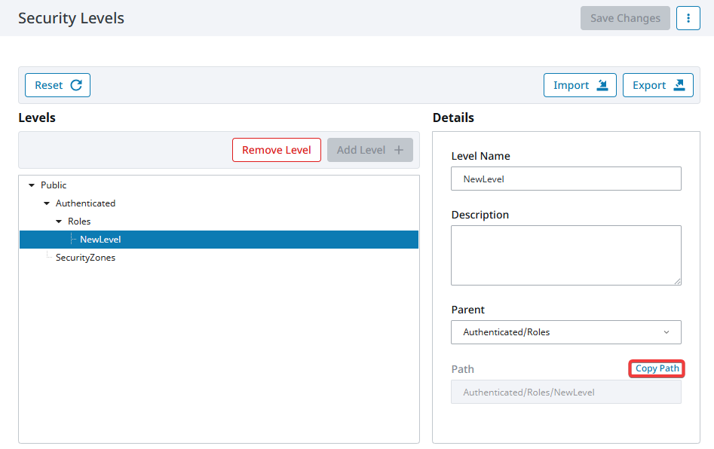Select the Public level label
This screenshot has width=714, height=449.
coord(54,185)
